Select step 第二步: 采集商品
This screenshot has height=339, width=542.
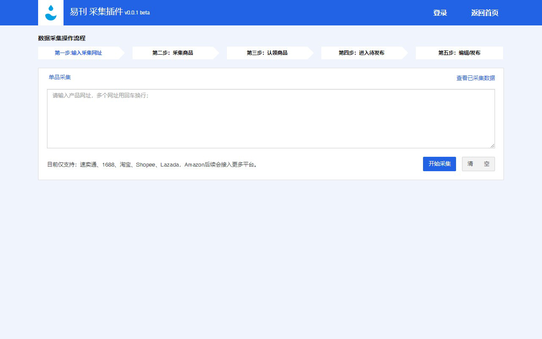point(174,53)
